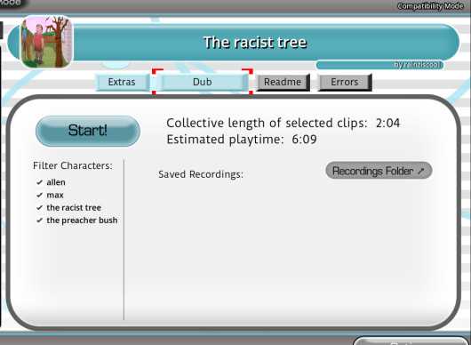Toggle the allen character filter
471x345 pixels.
click(51, 182)
